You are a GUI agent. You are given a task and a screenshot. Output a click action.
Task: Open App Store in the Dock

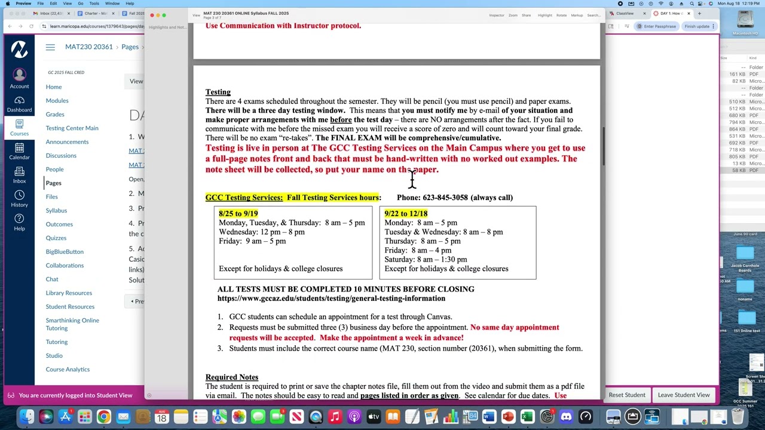click(65, 417)
